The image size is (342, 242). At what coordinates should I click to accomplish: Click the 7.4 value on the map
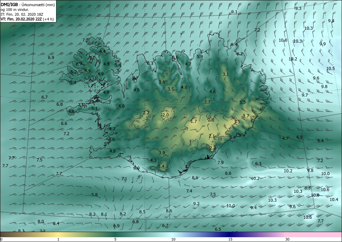pyautogui.click(x=189, y=191)
